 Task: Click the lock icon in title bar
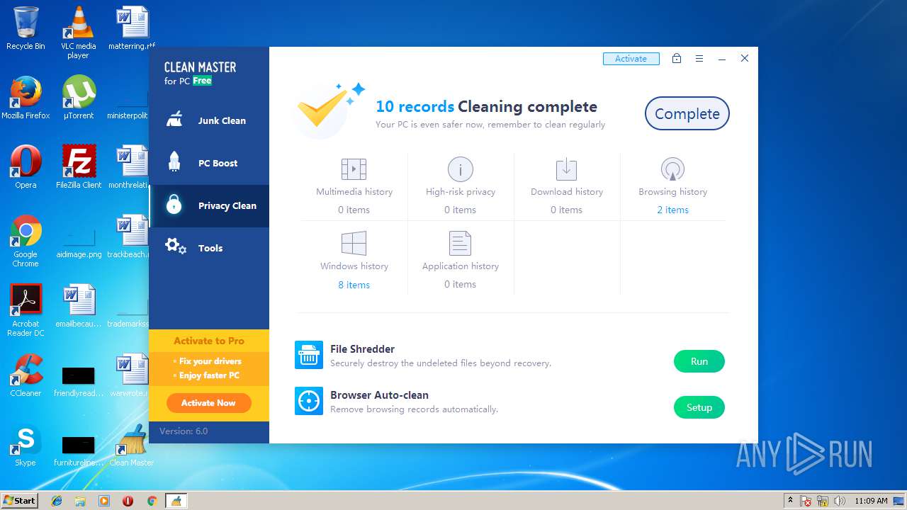(677, 58)
